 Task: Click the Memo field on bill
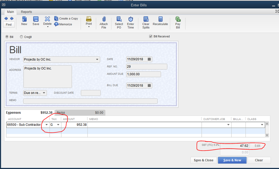90,101
